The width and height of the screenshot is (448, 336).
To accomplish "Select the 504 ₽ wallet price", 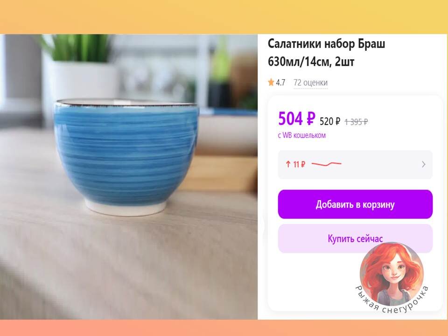I will 297,119.
